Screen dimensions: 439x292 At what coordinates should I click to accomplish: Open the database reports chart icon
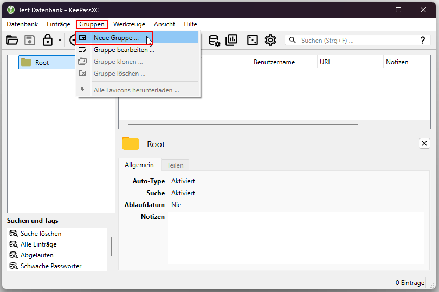tap(231, 40)
